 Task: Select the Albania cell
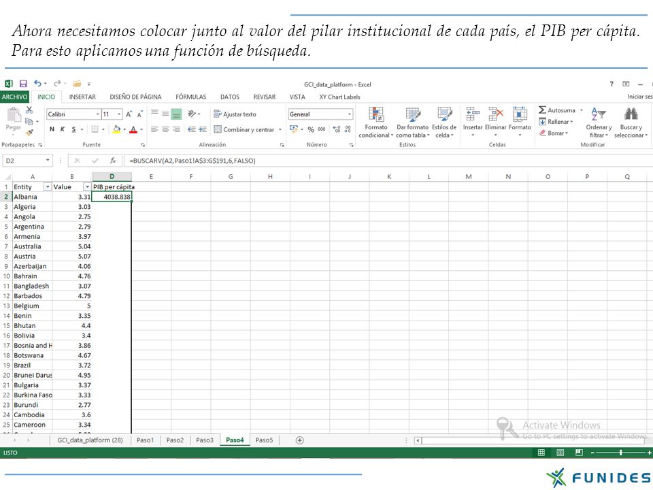click(x=33, y=197)
